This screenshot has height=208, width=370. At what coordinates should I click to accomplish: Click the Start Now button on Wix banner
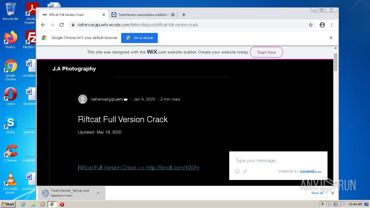pos(266,52)
